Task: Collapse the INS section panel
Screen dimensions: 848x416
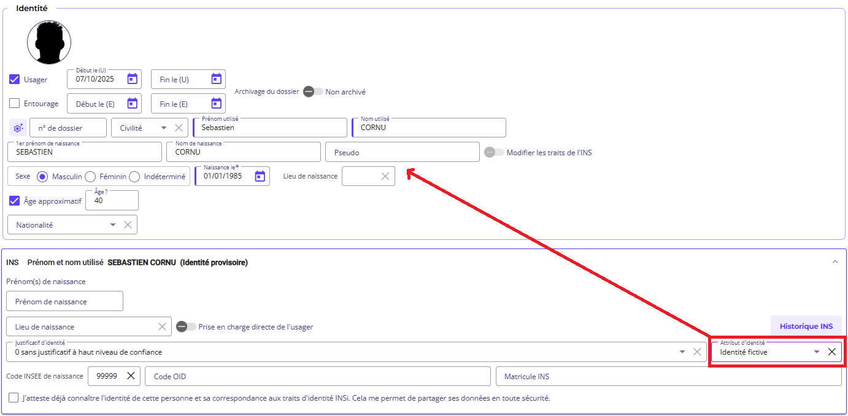Action: point(835,262)
